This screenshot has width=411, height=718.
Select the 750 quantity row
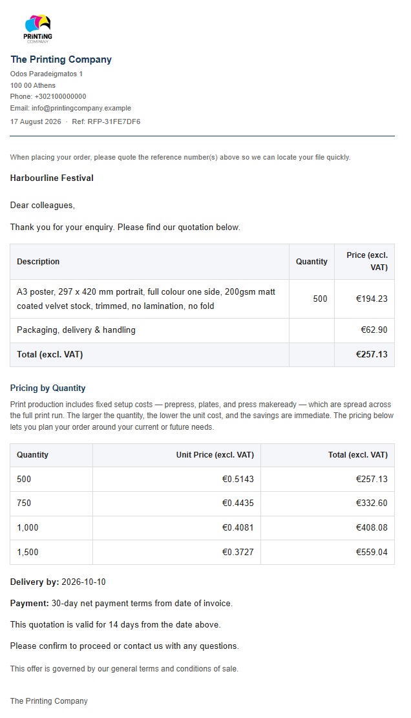[202, 503]
